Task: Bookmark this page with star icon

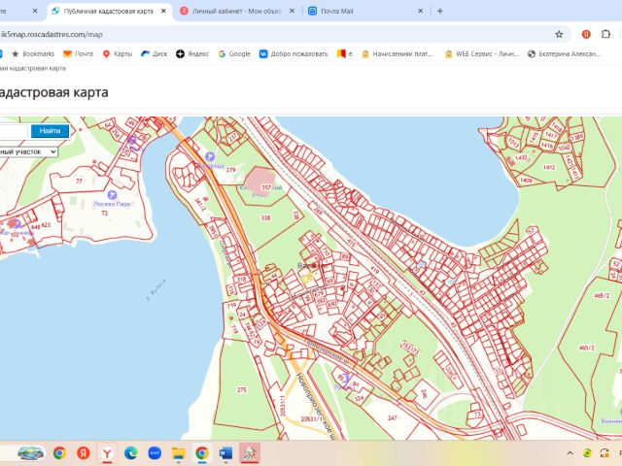Action: (x=559, y=33)
